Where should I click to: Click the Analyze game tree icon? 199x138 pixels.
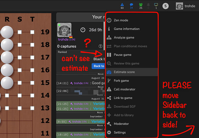point(109,38)
